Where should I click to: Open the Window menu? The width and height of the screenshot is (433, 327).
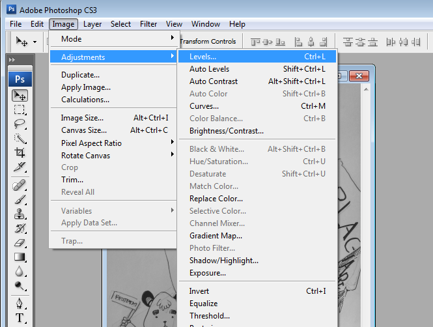click(x=206, y=24)
